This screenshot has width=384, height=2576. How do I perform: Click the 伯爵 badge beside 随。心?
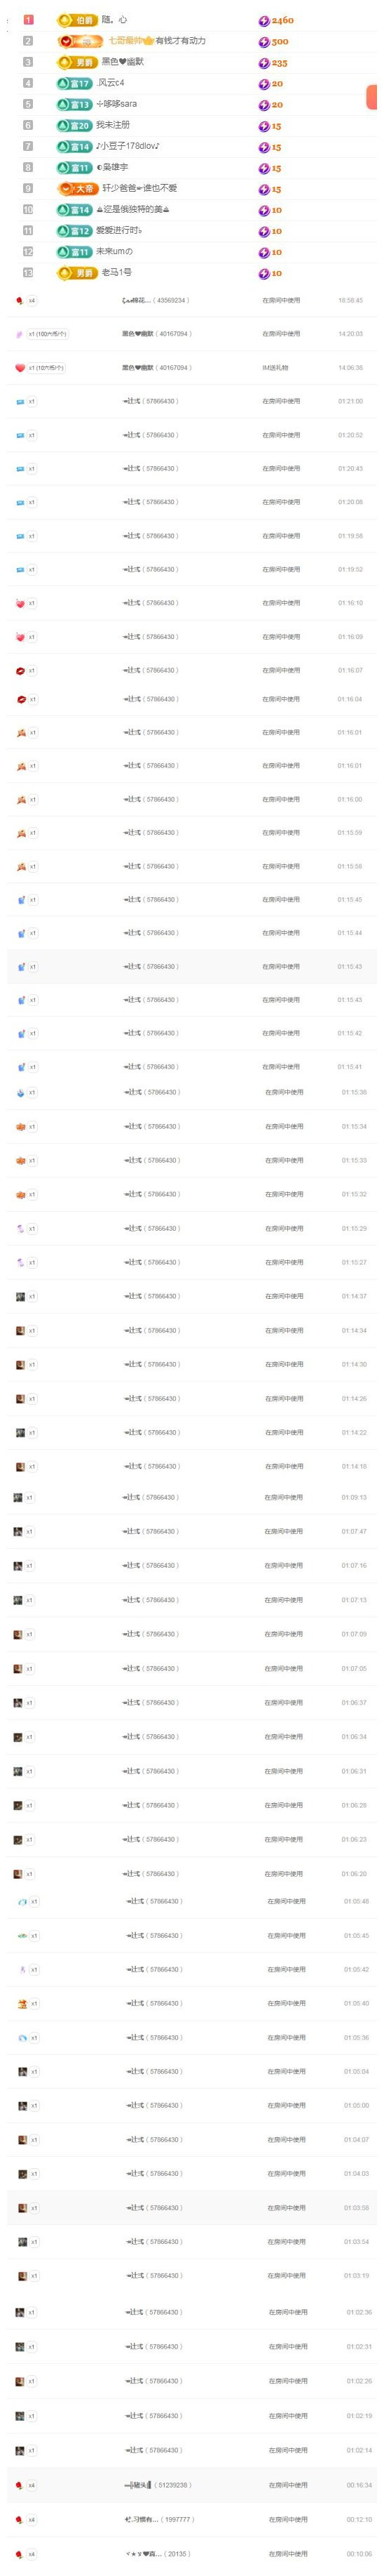[x=77, y=20]
